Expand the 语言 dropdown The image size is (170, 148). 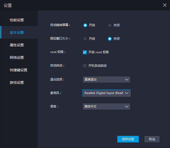pos(106,106)
